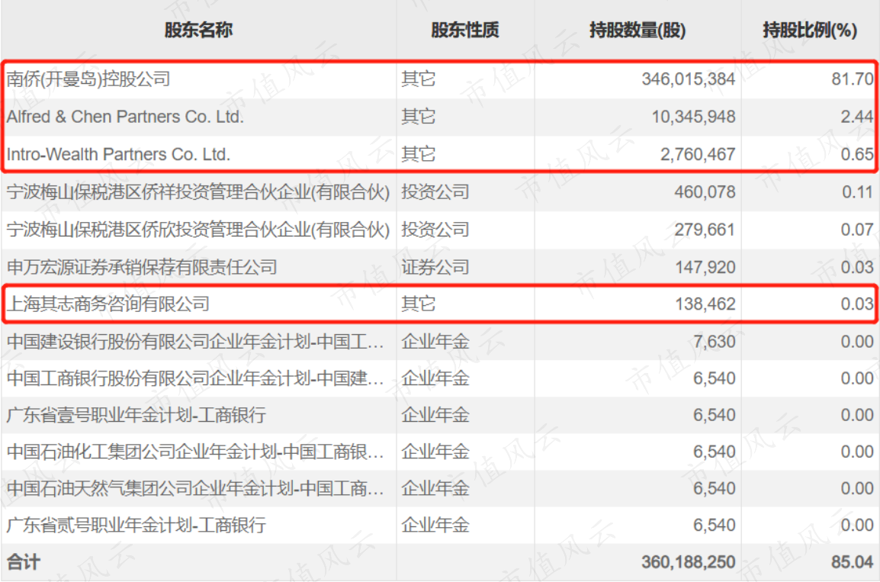Select 中国石油化工集团公司企业年金计划 row
Screen dimensions: 880x582
(195, 452)
